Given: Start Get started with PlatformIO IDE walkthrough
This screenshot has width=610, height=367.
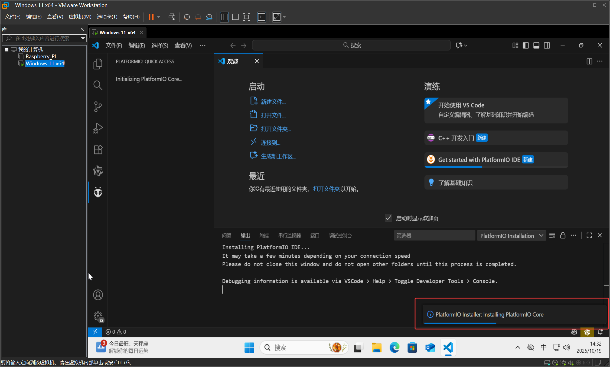Looking at the screenshot, I should tap(495, 160).
